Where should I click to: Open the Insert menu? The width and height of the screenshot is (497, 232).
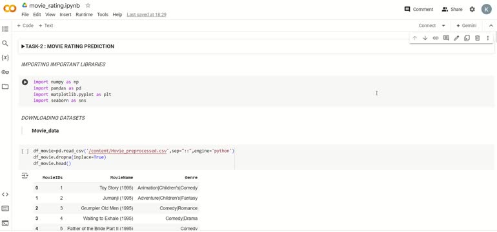66,15
